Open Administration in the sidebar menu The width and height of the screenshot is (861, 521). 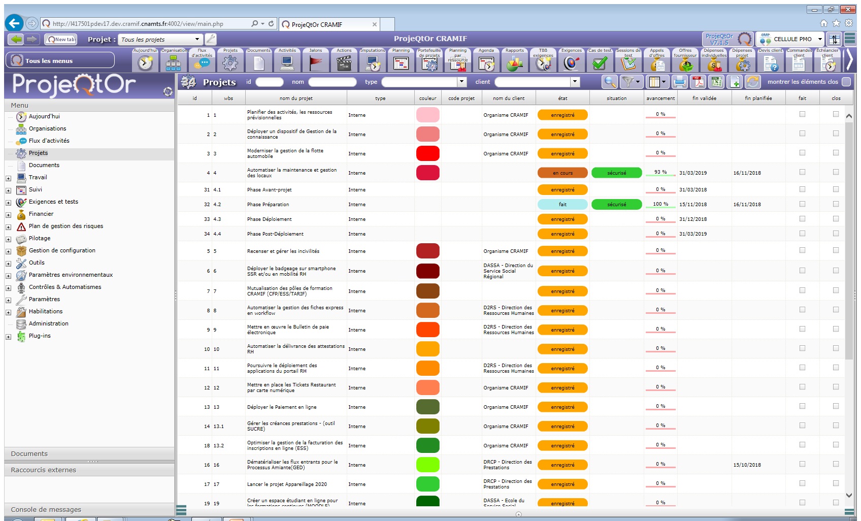pyautogui.click(x=48, y=323)
